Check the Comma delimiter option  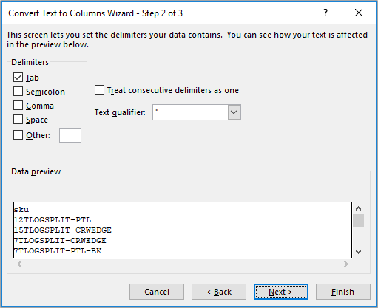click(x=18, y=106)
